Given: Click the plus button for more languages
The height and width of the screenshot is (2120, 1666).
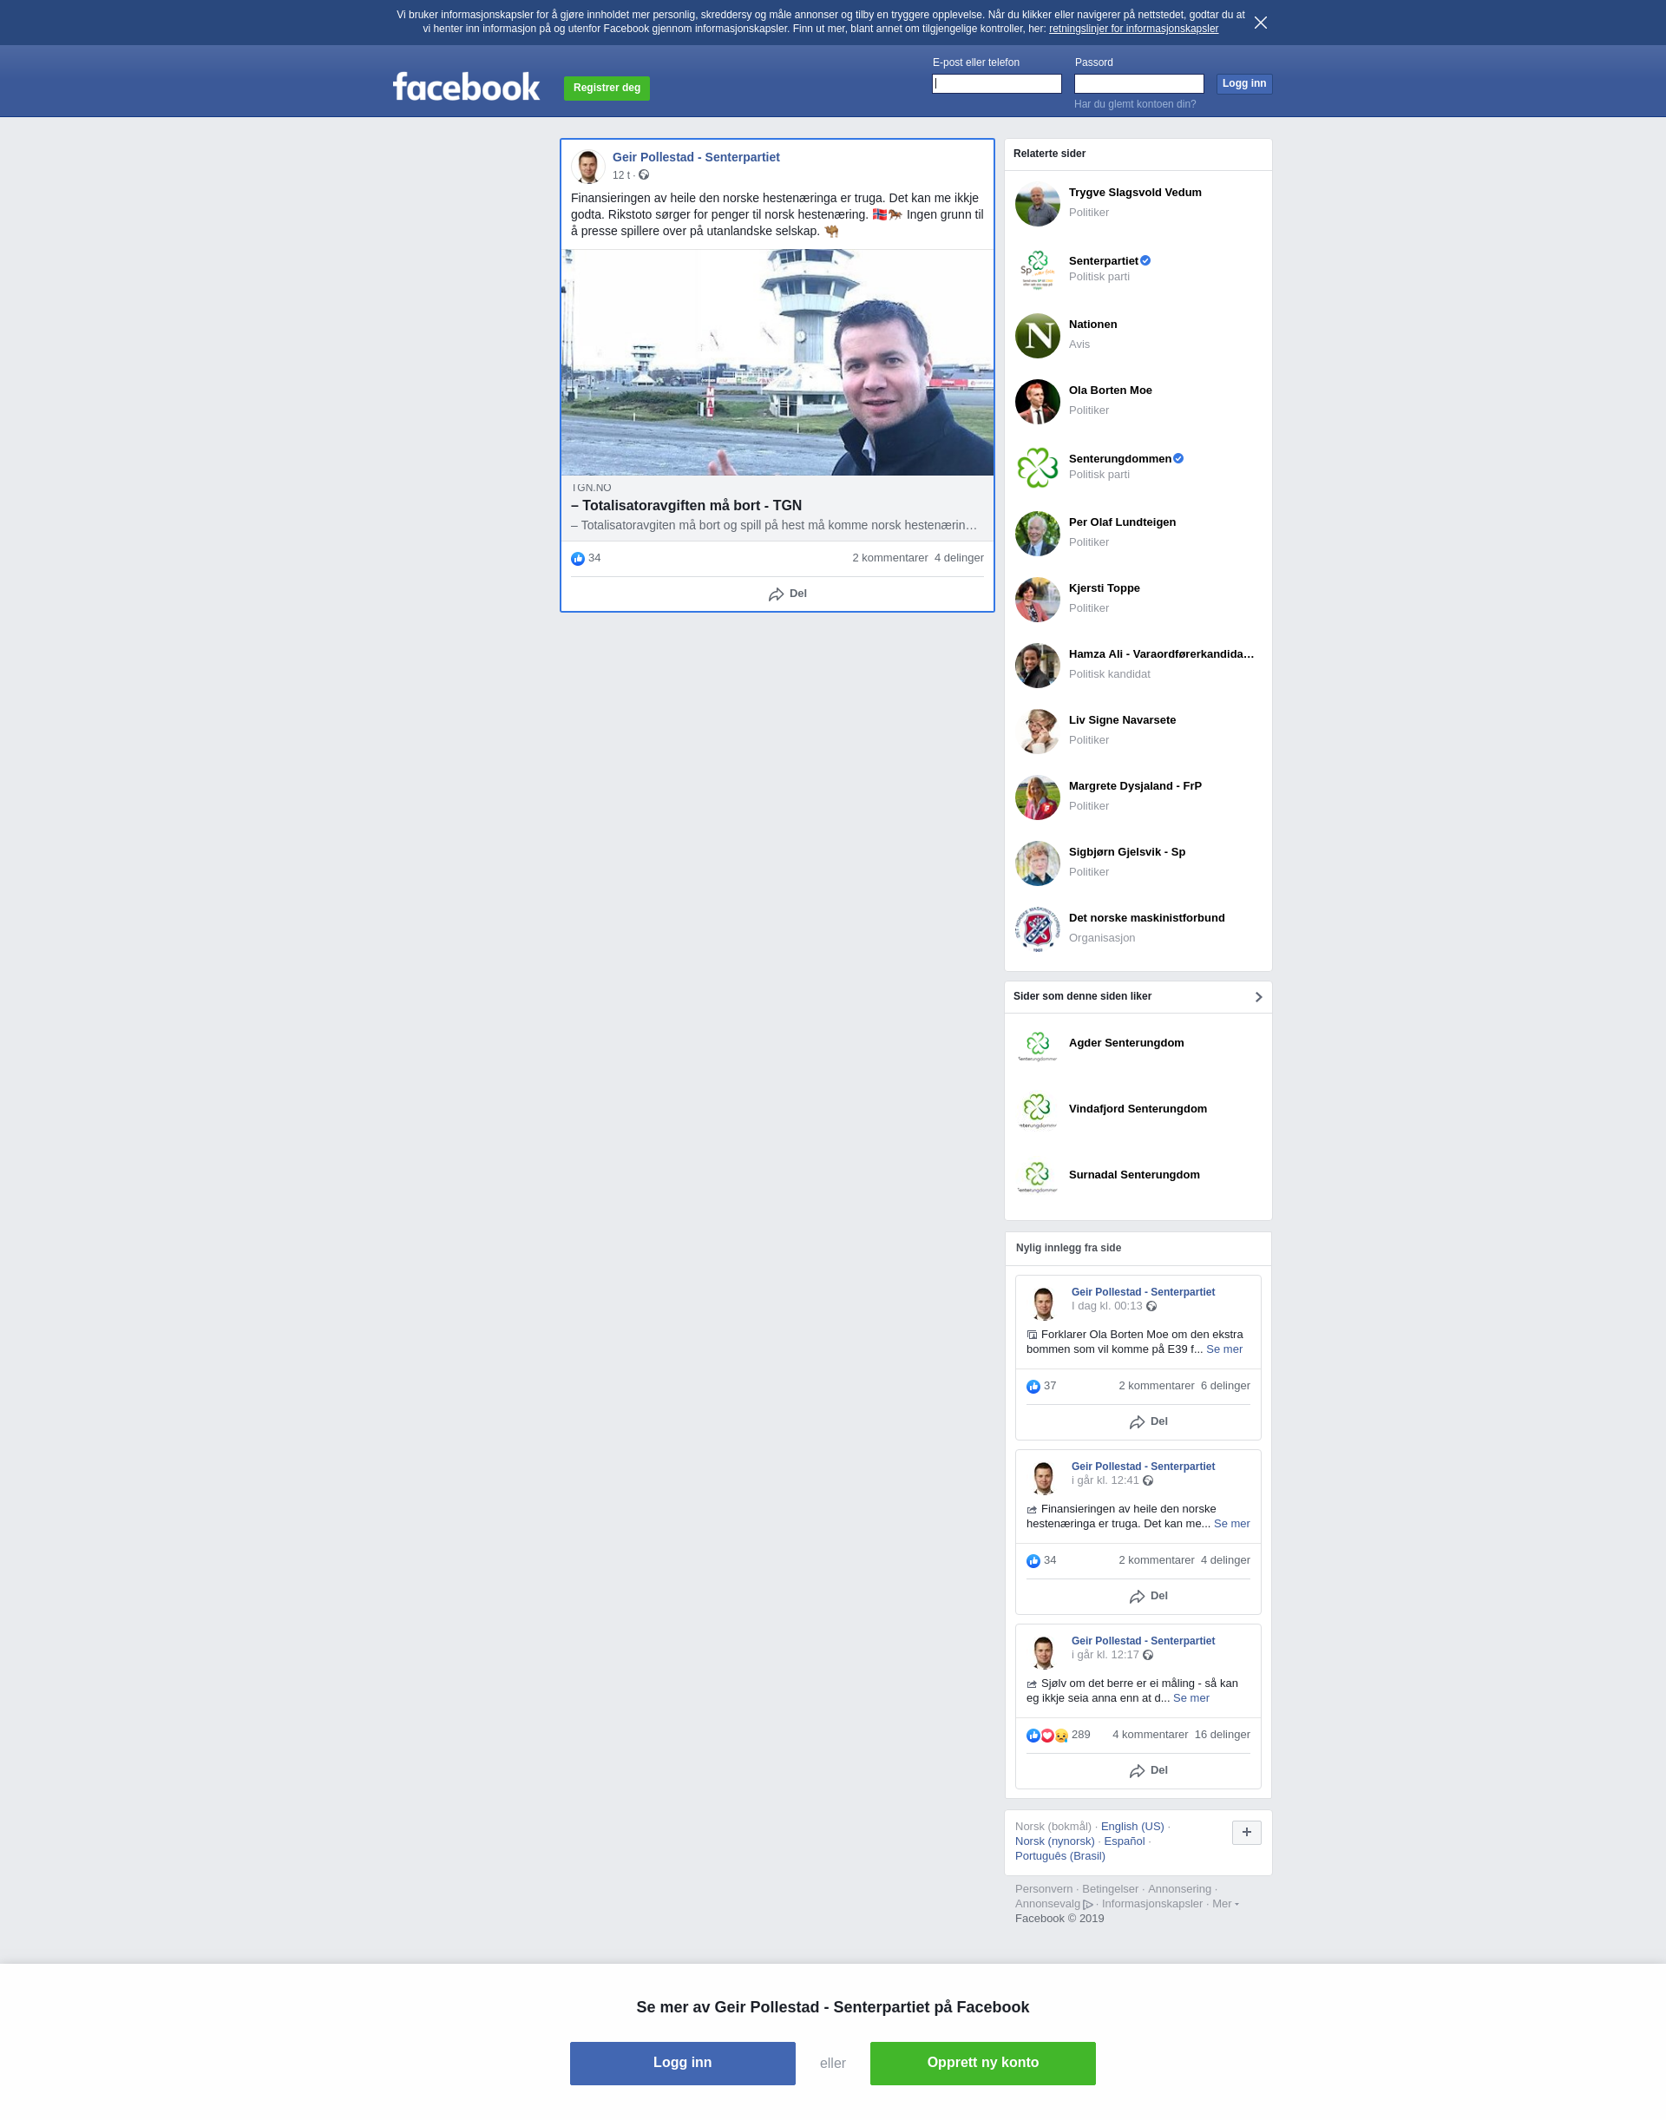Looking at the screenshot, I should click(x=1246, y=1832).
